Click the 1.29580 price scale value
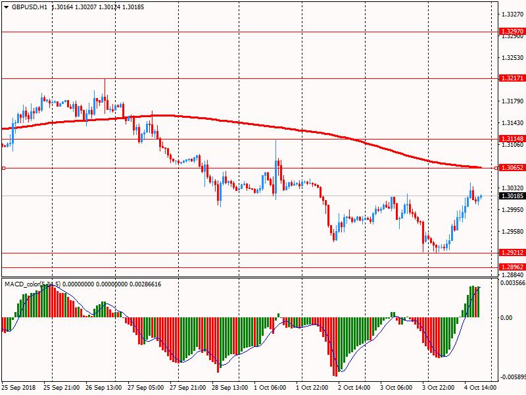 [x=512, y=232]
